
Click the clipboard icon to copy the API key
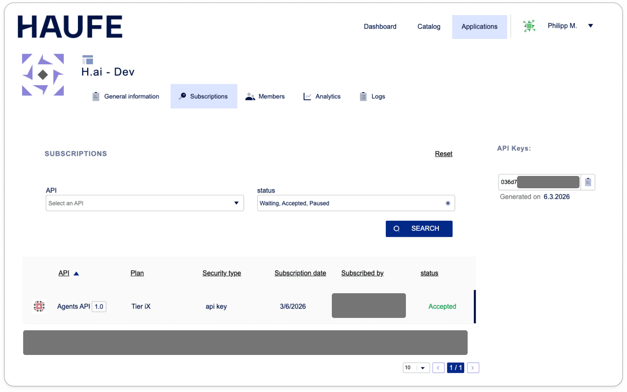click(x=588, y=182)
